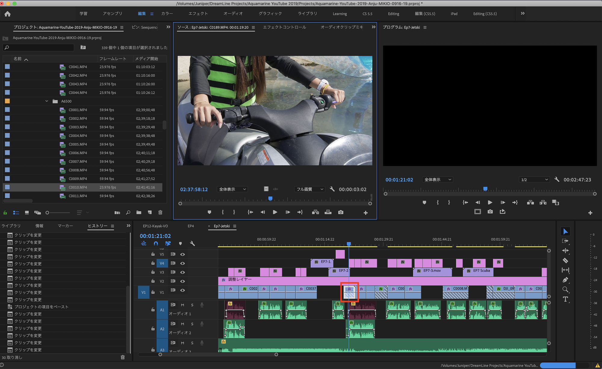Click Export Frame camera in source monitor
The image size is (602, 369).
(340, 212)
